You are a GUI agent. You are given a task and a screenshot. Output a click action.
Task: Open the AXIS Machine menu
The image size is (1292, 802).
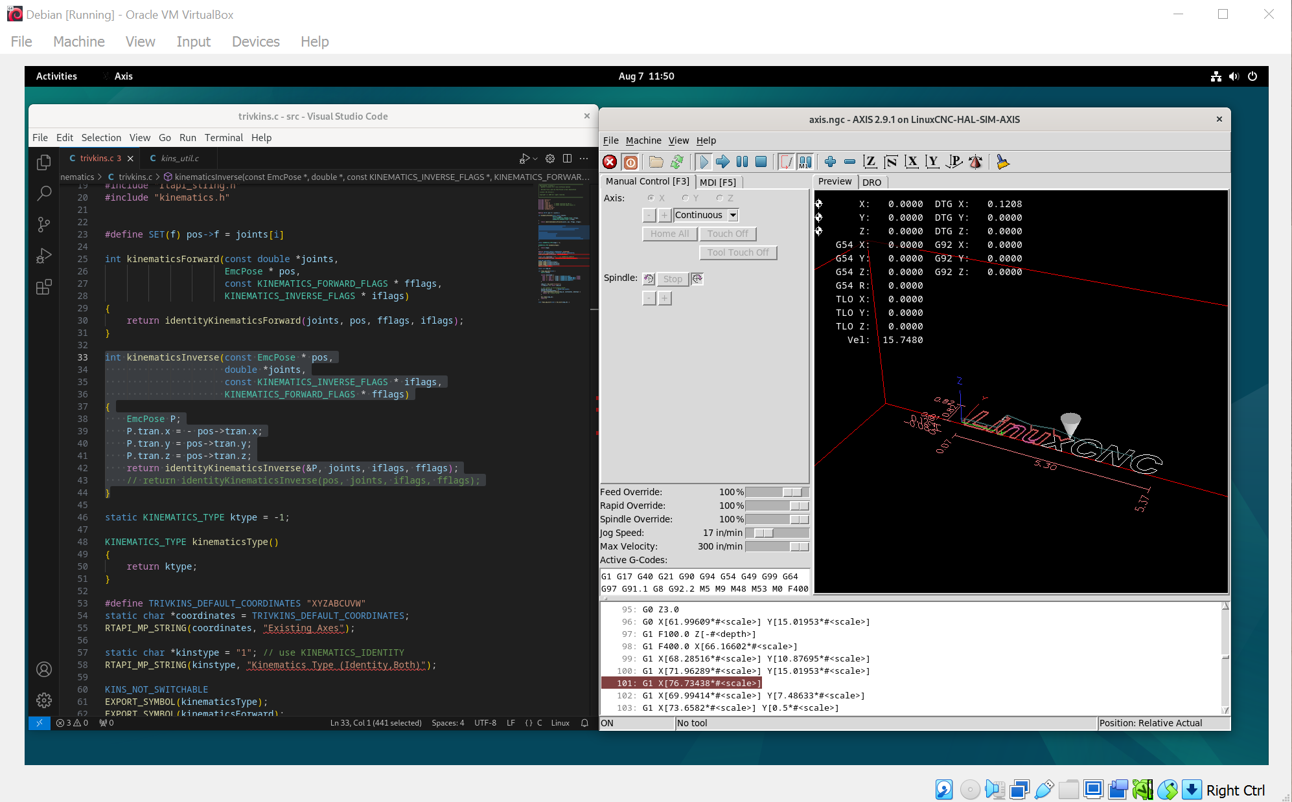[x=643, y=140]
